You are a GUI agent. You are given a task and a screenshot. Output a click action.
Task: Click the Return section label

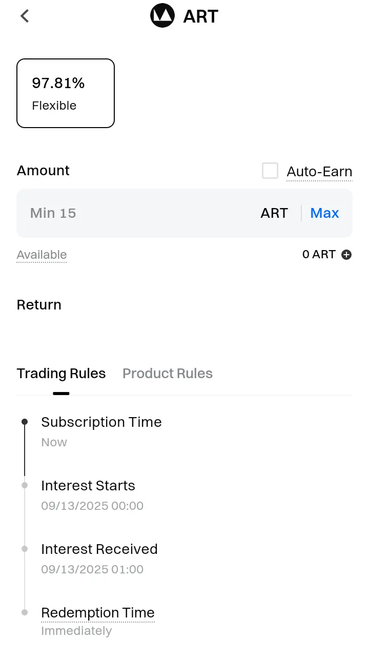[x=39, y=305]
